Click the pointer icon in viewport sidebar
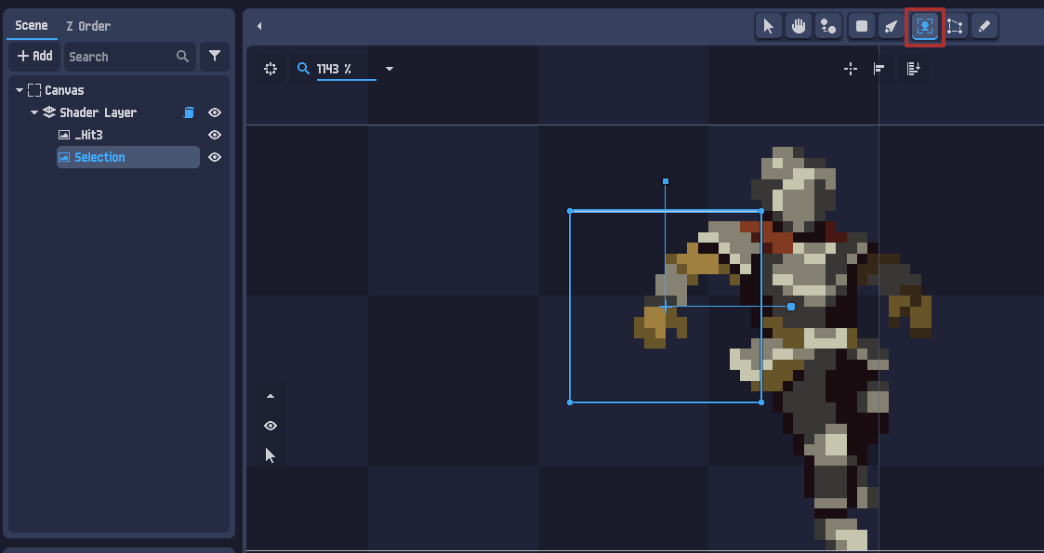 pos(271,455)
